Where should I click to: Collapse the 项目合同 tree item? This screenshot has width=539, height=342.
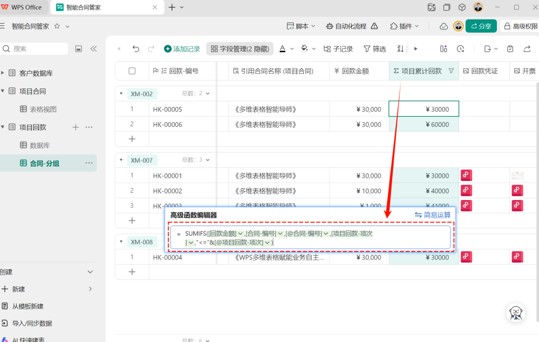pos(3,91)
